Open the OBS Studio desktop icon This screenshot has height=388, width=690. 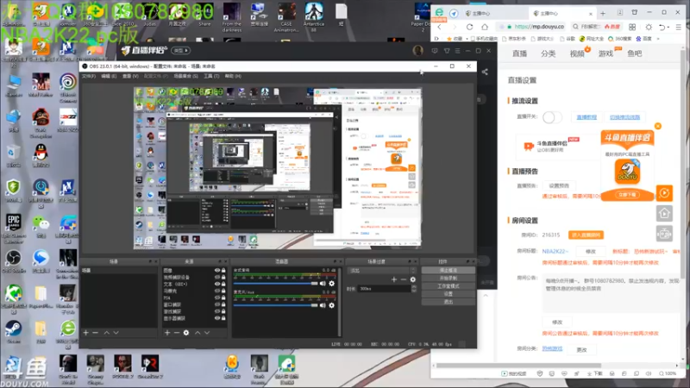(13, 260)
